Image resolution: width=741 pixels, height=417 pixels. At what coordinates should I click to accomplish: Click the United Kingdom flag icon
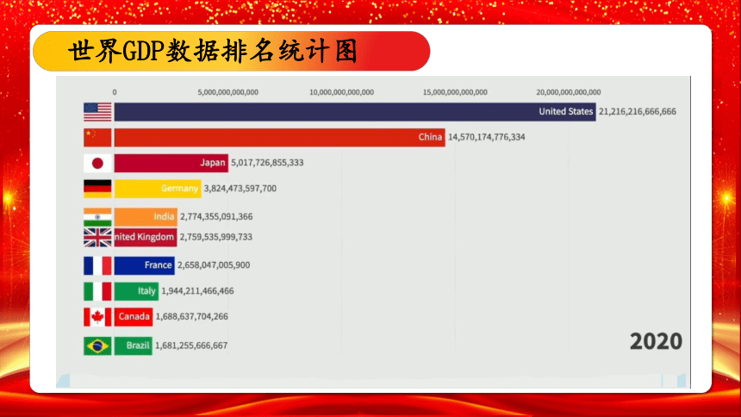pos(98,237)
